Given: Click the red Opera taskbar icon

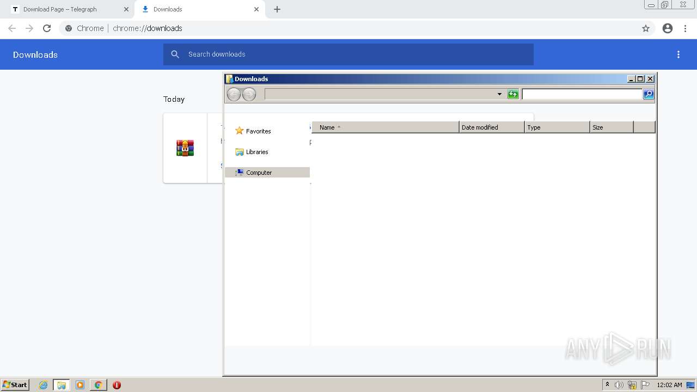Looking at the screenshot, I should pos(117,385).
